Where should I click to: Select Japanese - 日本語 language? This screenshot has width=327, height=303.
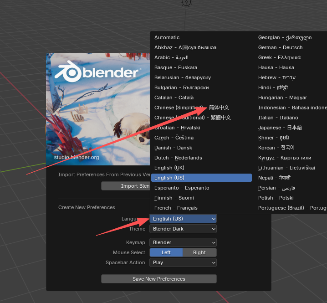pos(291,128)
